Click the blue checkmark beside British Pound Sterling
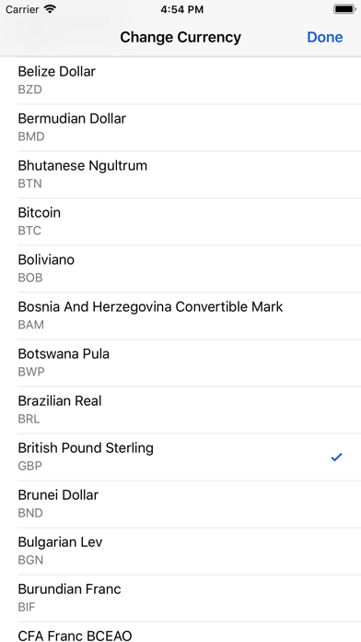The image size is (361, 642). pyautogui.click(x=336, y=458)
